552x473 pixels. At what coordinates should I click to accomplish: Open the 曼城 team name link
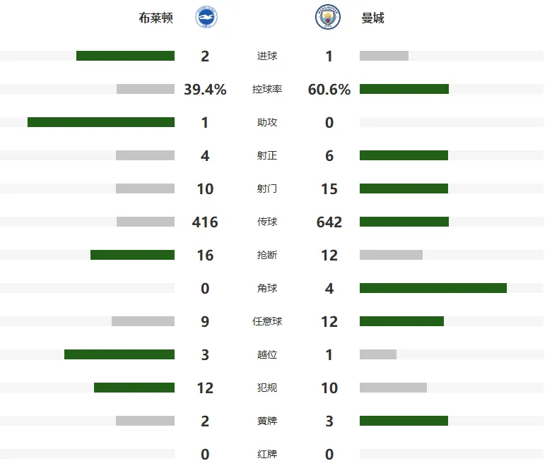coord(372,18)
